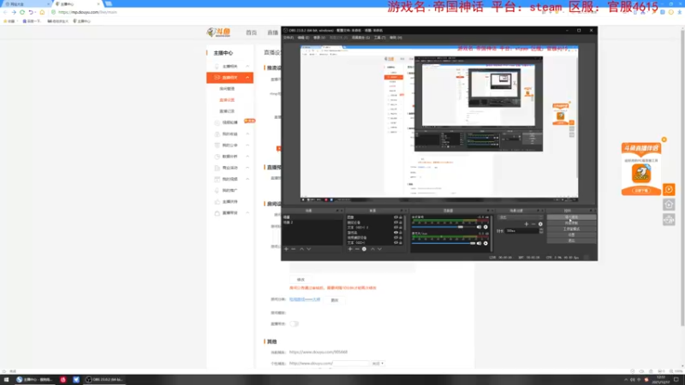The width and height of the screenshot is (685, 385).
Task: Mute the Mic/Aux audio channel
Action: coord(479,243)
